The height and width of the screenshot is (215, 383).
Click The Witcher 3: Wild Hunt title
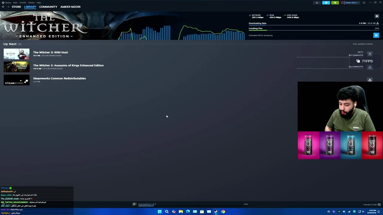(x=51, y=52)
